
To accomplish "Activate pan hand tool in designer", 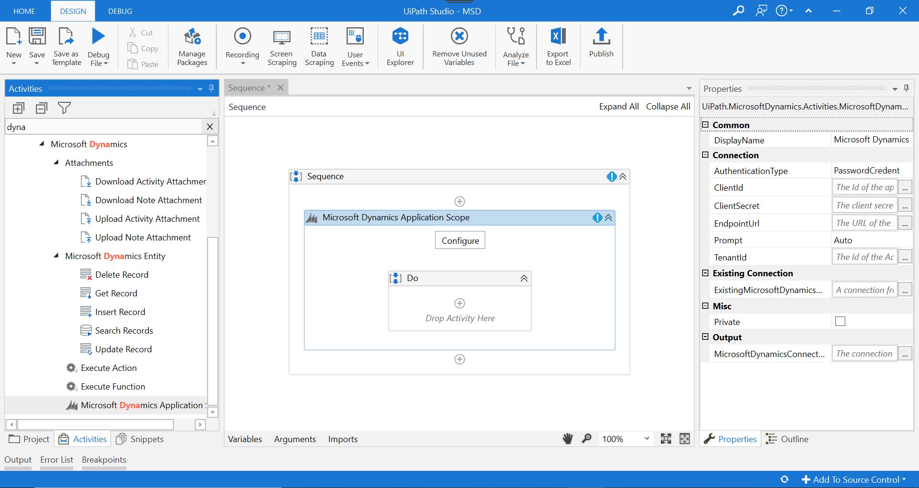I will click(x=568, y=439).
